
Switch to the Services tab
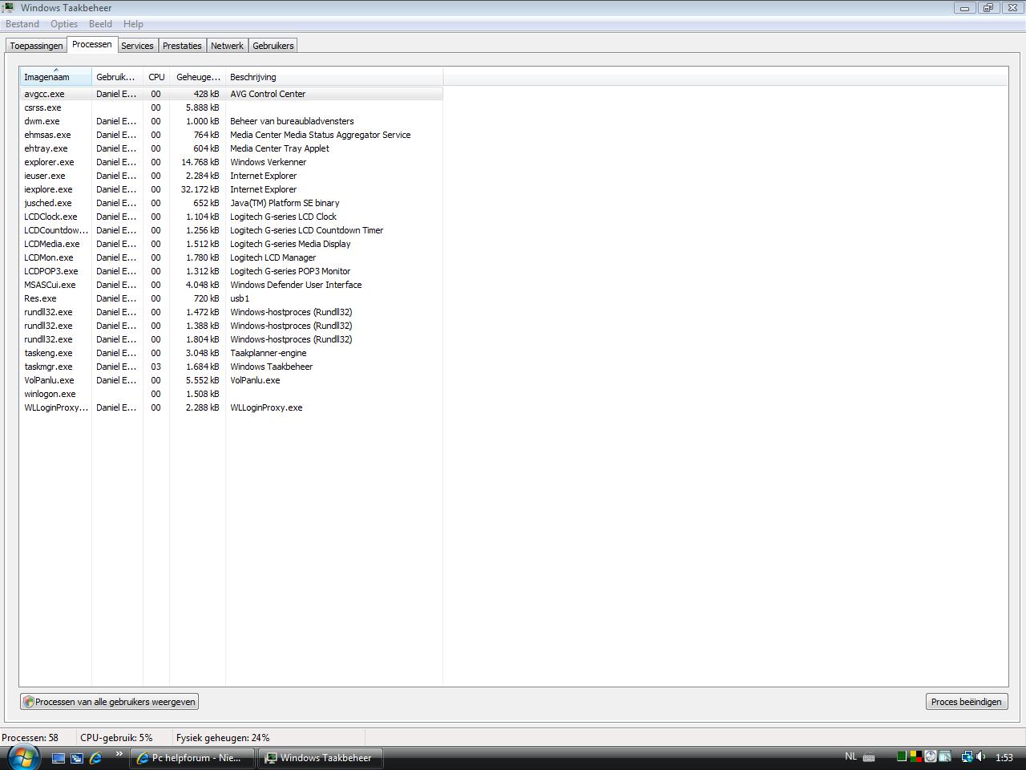coord(137,46)
